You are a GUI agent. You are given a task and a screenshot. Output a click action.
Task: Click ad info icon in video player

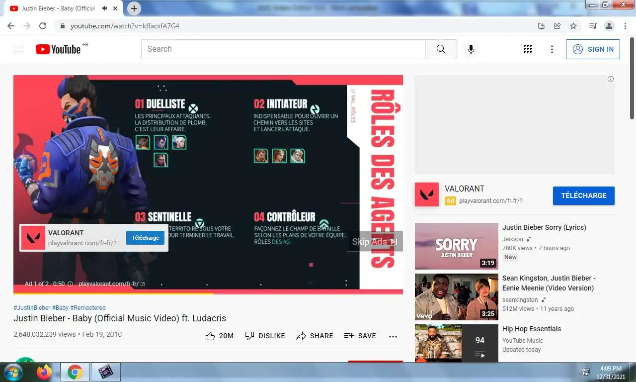pyautogui.click(x=70, y=284)
